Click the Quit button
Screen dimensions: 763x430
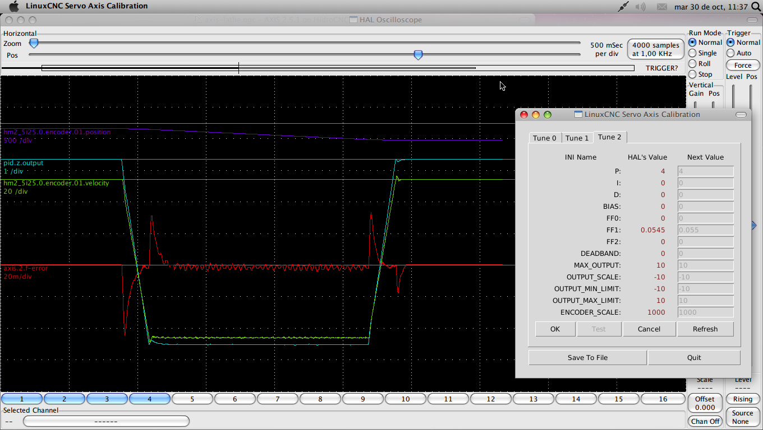click(x=694, y=358)
